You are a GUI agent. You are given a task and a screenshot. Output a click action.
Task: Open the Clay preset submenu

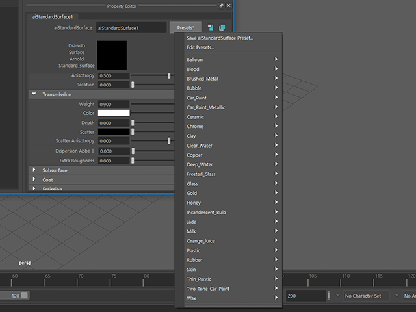(233, 136)
